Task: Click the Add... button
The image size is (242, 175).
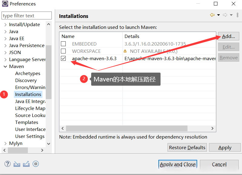Action: point(229,36)
